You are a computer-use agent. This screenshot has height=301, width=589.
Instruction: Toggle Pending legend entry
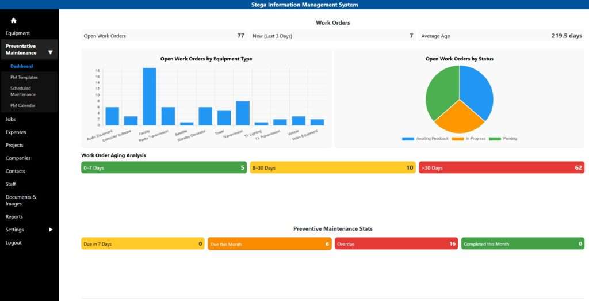point(503,139)
